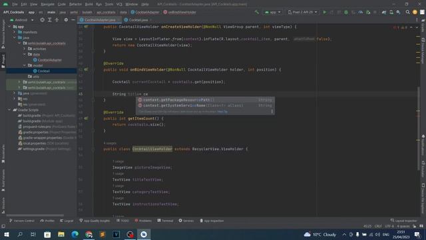This screenshot has width=426, height=240.
Task: Click Expand All icon in project panel
Action: point(50,20)
